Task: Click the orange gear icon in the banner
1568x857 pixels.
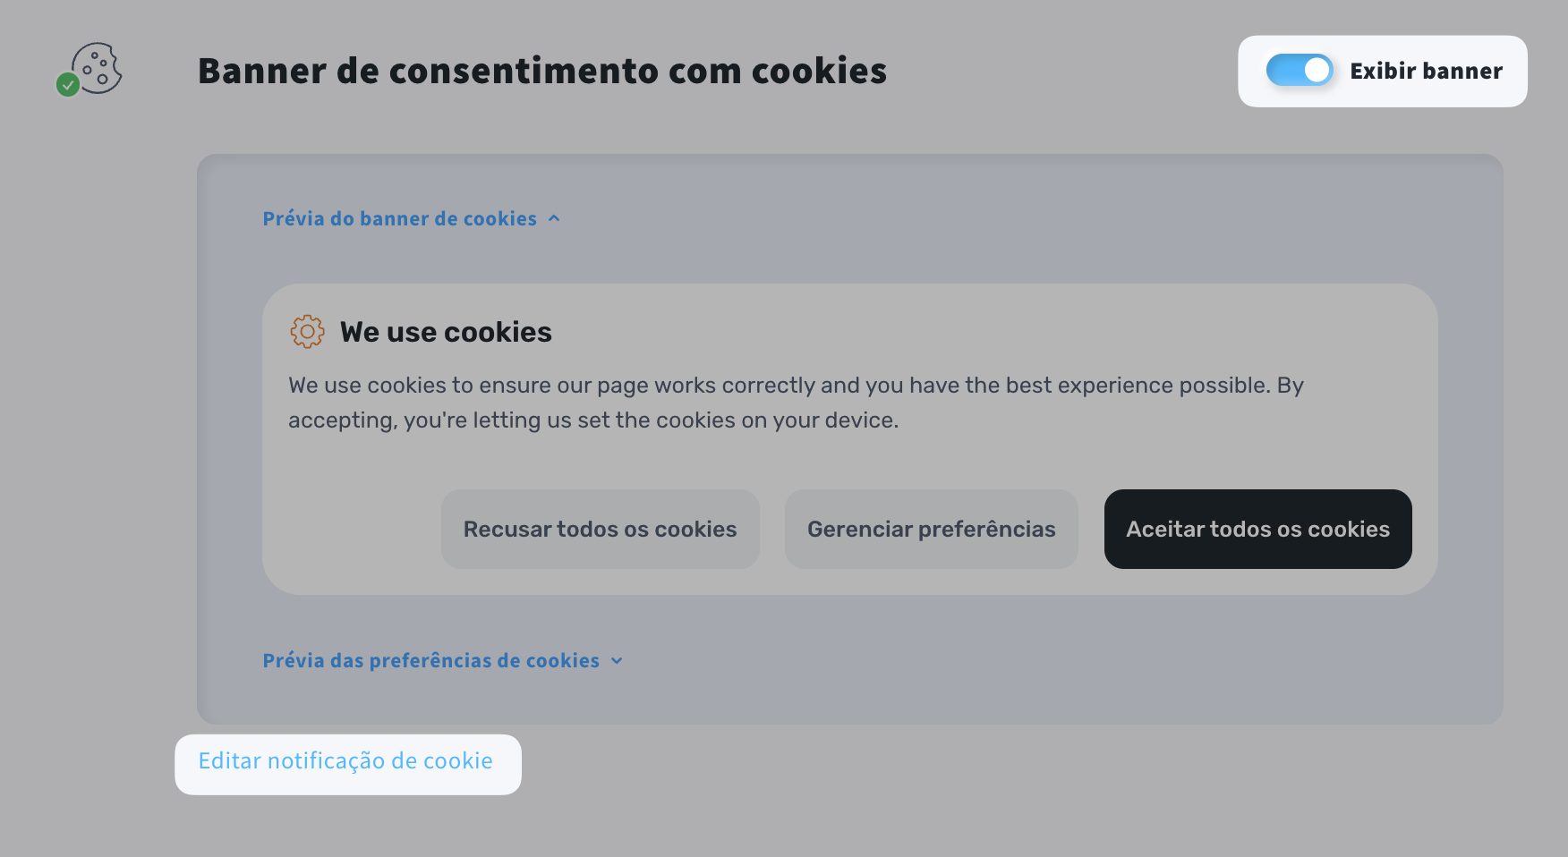Action: (x=307, y=332)
